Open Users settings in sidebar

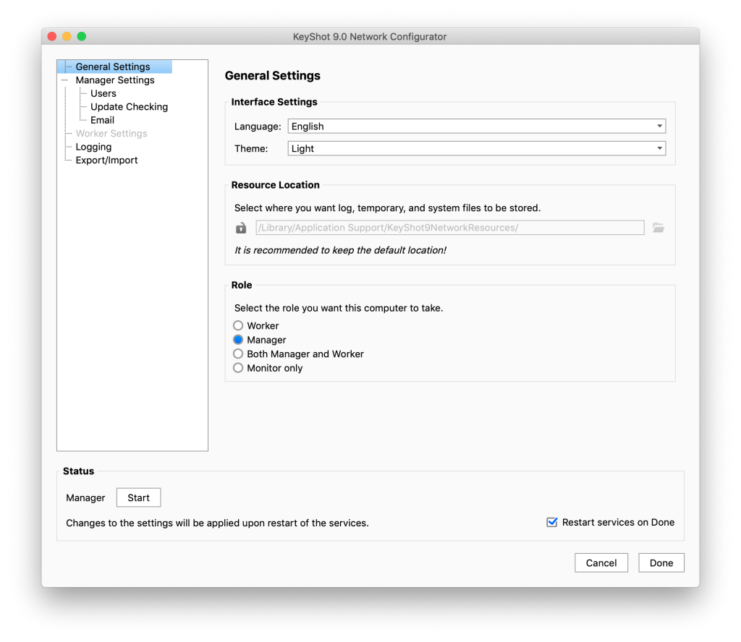103,93
